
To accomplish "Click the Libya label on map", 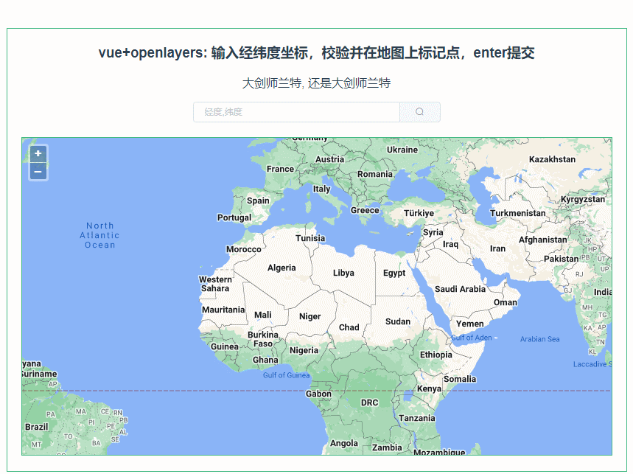I will pyautogui.click(x=343, y=273).
